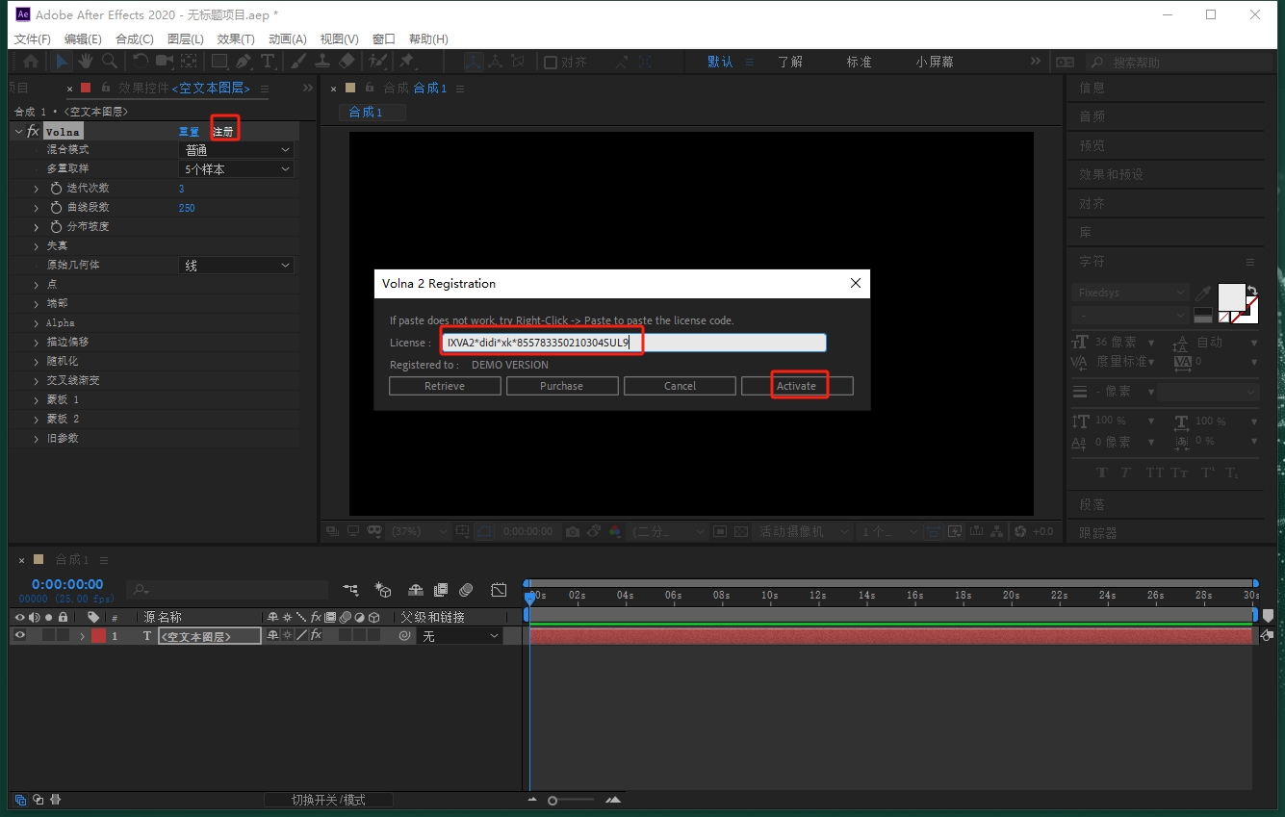
Task: Click Cancel in registration dialog
Action: pos(680,386)
